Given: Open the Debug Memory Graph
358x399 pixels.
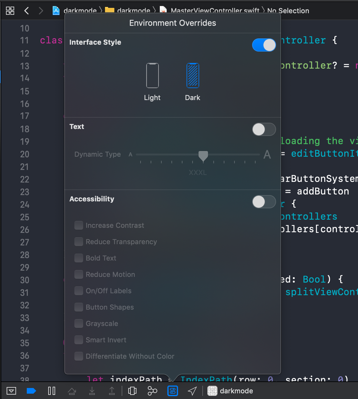Looking at the screenshot, I should tap(153, 391).
